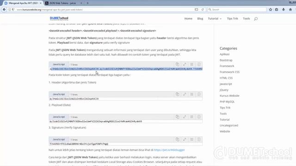The height and width of the screenshot is (166, 296).
Task: Select the Mengenal Apa Itu JWT tab
Action: pos(23,3)
